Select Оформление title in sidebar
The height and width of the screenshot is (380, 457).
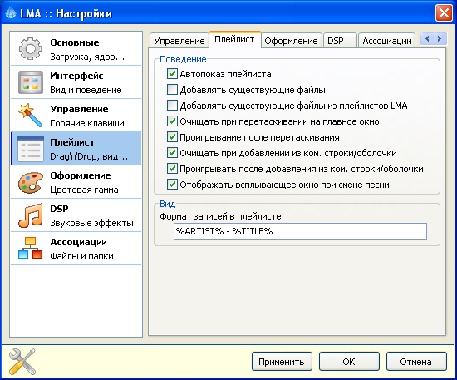tap(81, 175)
